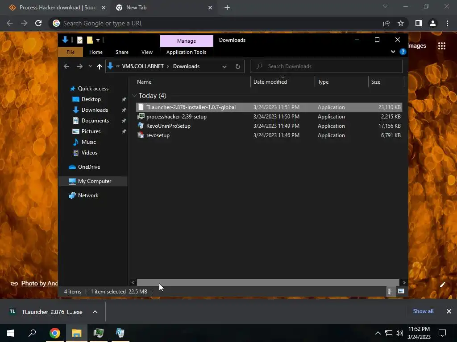This screenshot has height=342, width=457.
Task: Select the revosetup file icon
Action: (x=141, y=135)
